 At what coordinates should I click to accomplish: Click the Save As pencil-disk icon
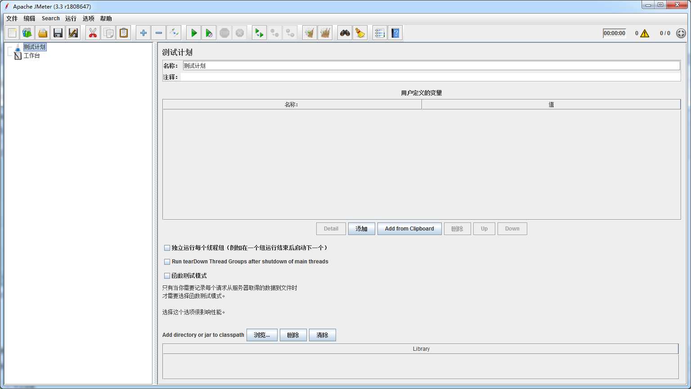coord(73,33)
